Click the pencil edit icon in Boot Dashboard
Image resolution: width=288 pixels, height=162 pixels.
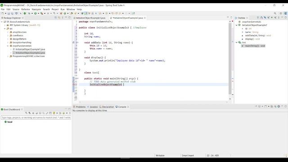(x=47, y=113)
